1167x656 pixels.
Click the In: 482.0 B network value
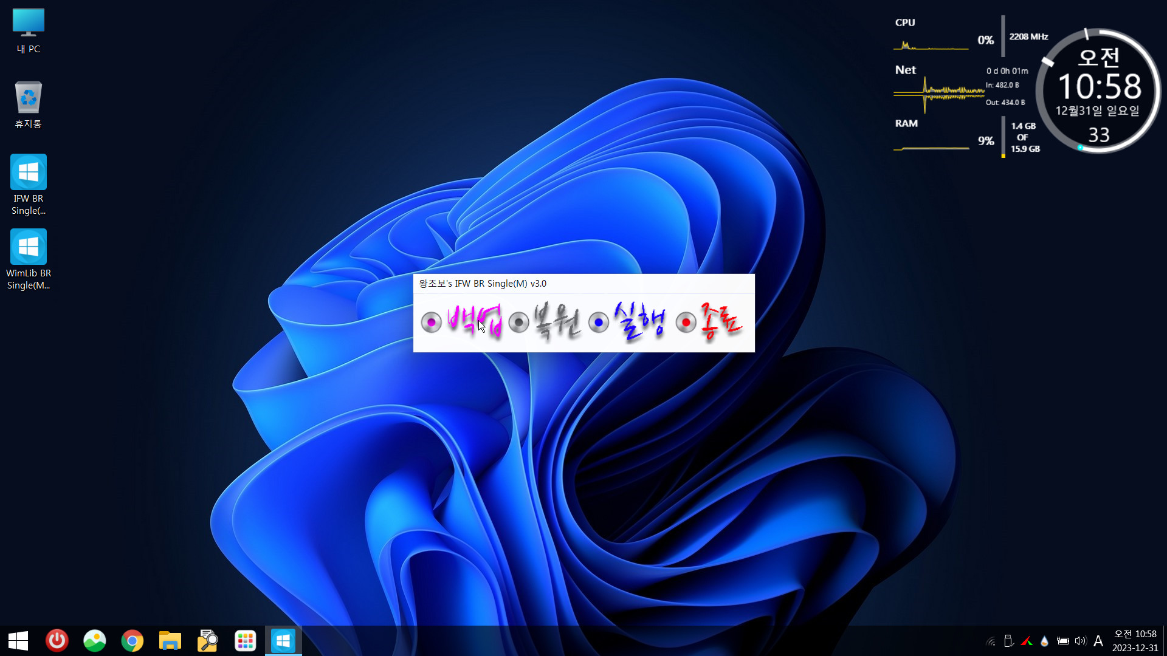(1002, 85)
